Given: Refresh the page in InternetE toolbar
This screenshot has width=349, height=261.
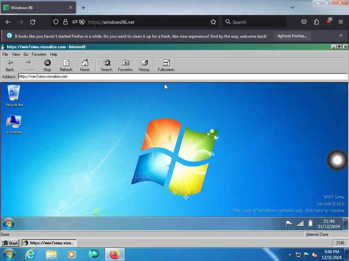Looking at the screenshot, I should click(66, 66).
